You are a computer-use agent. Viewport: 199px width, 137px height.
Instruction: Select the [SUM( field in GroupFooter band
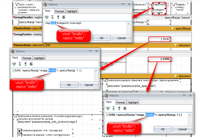point(160,39)
